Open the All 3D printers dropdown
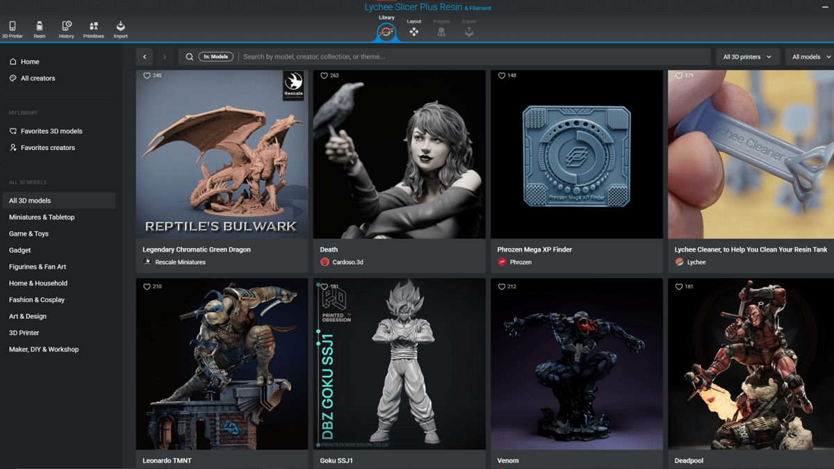Viewport: 834px width, 469px height. (747, 57)
